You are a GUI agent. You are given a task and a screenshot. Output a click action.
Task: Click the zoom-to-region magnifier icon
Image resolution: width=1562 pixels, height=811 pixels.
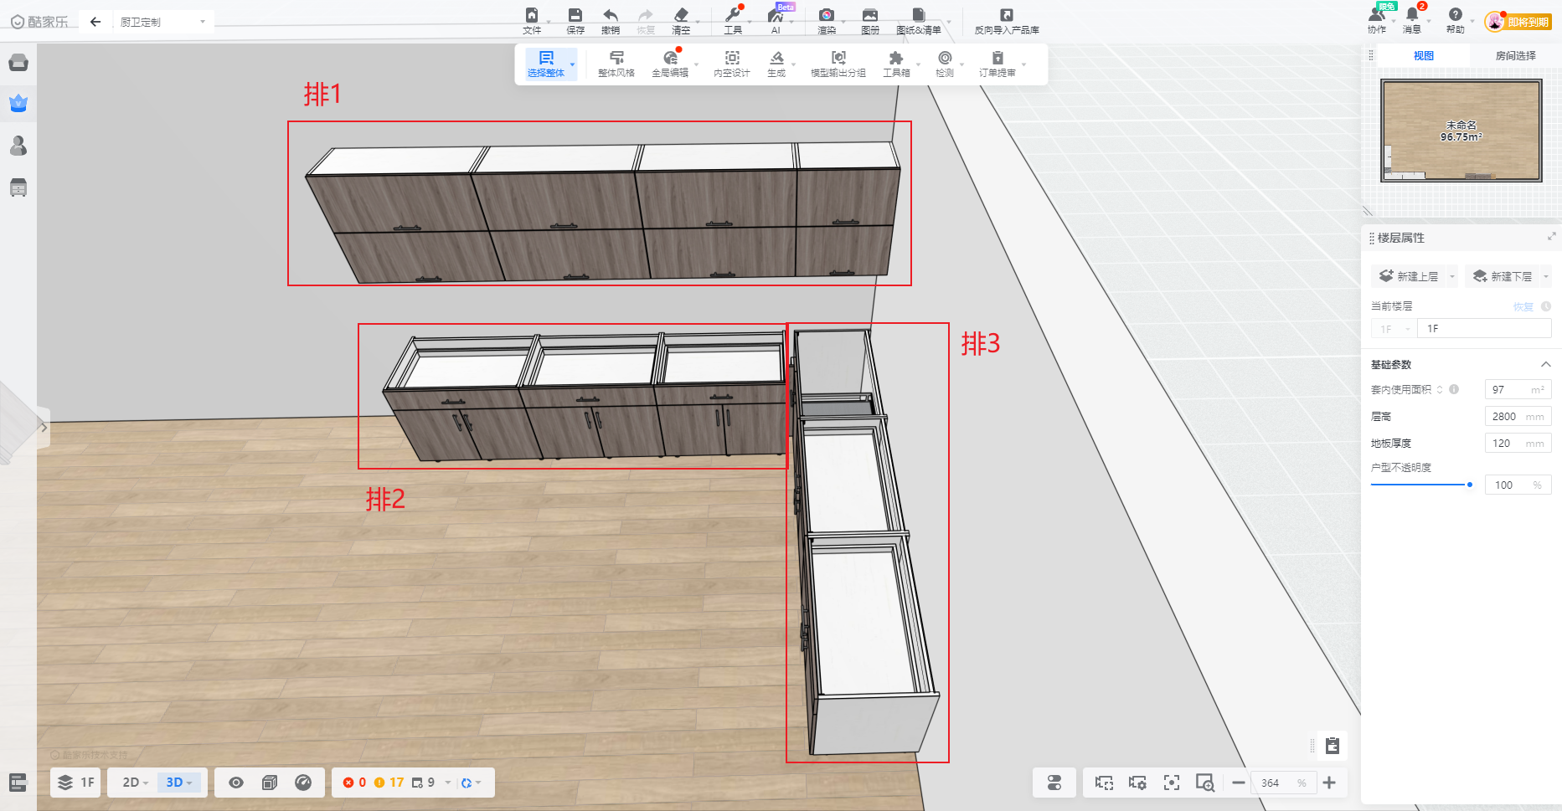[1205, 783]
